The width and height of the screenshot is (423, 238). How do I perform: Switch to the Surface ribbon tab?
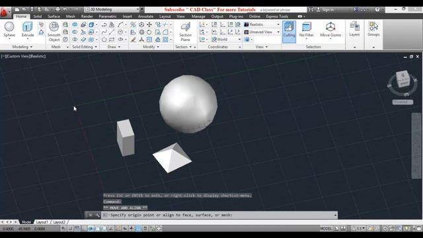[54, 17]
